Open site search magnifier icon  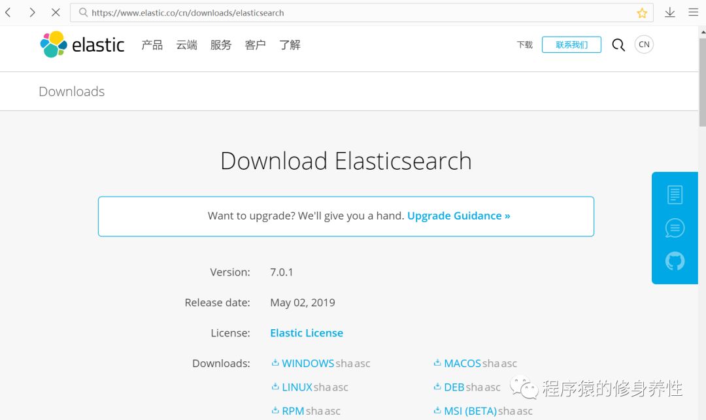tap(618, 44)
